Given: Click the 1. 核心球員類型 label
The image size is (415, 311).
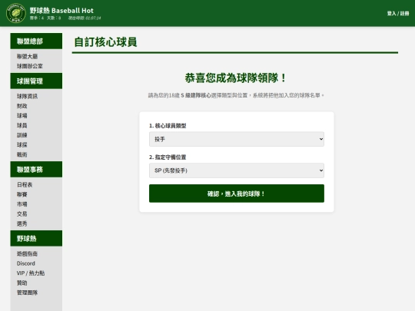Looking at the screenshot, I should pos(168,126).
